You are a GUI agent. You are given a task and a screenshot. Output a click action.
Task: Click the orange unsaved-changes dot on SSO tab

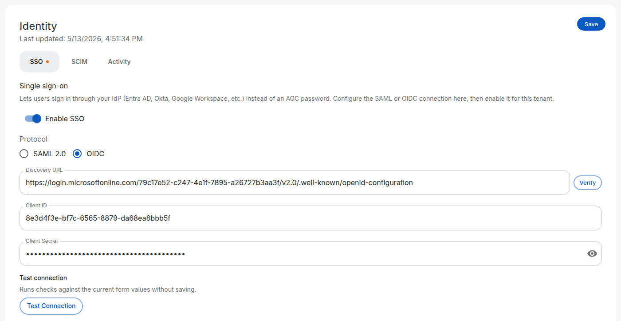click(x=47, y=62)
